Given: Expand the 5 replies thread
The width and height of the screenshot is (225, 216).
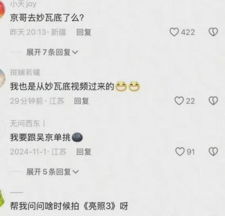Looking at the screenshot, I should (53, 172).
